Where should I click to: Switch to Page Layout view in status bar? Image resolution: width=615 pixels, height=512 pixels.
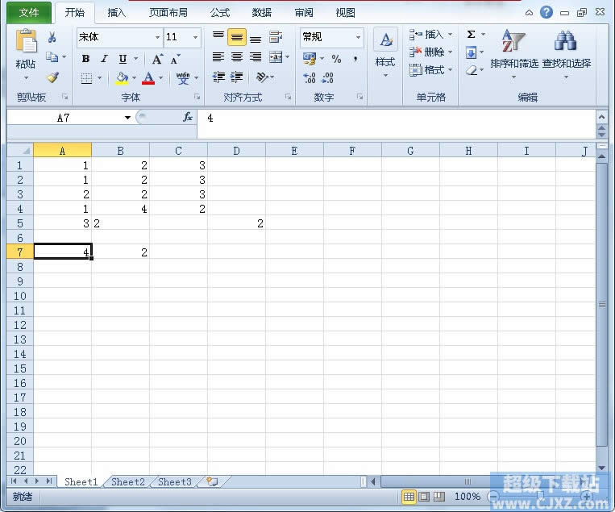click(424, 497)
